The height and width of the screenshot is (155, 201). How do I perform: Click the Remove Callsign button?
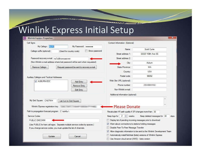click(39, 67)
